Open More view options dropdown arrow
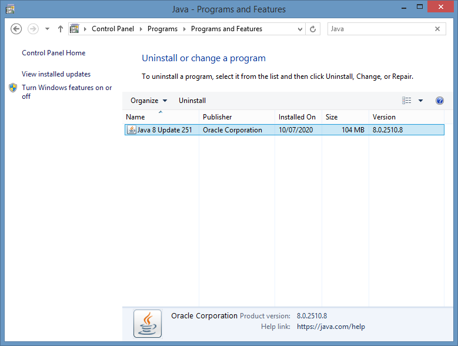458x346 pixels. 420,101
